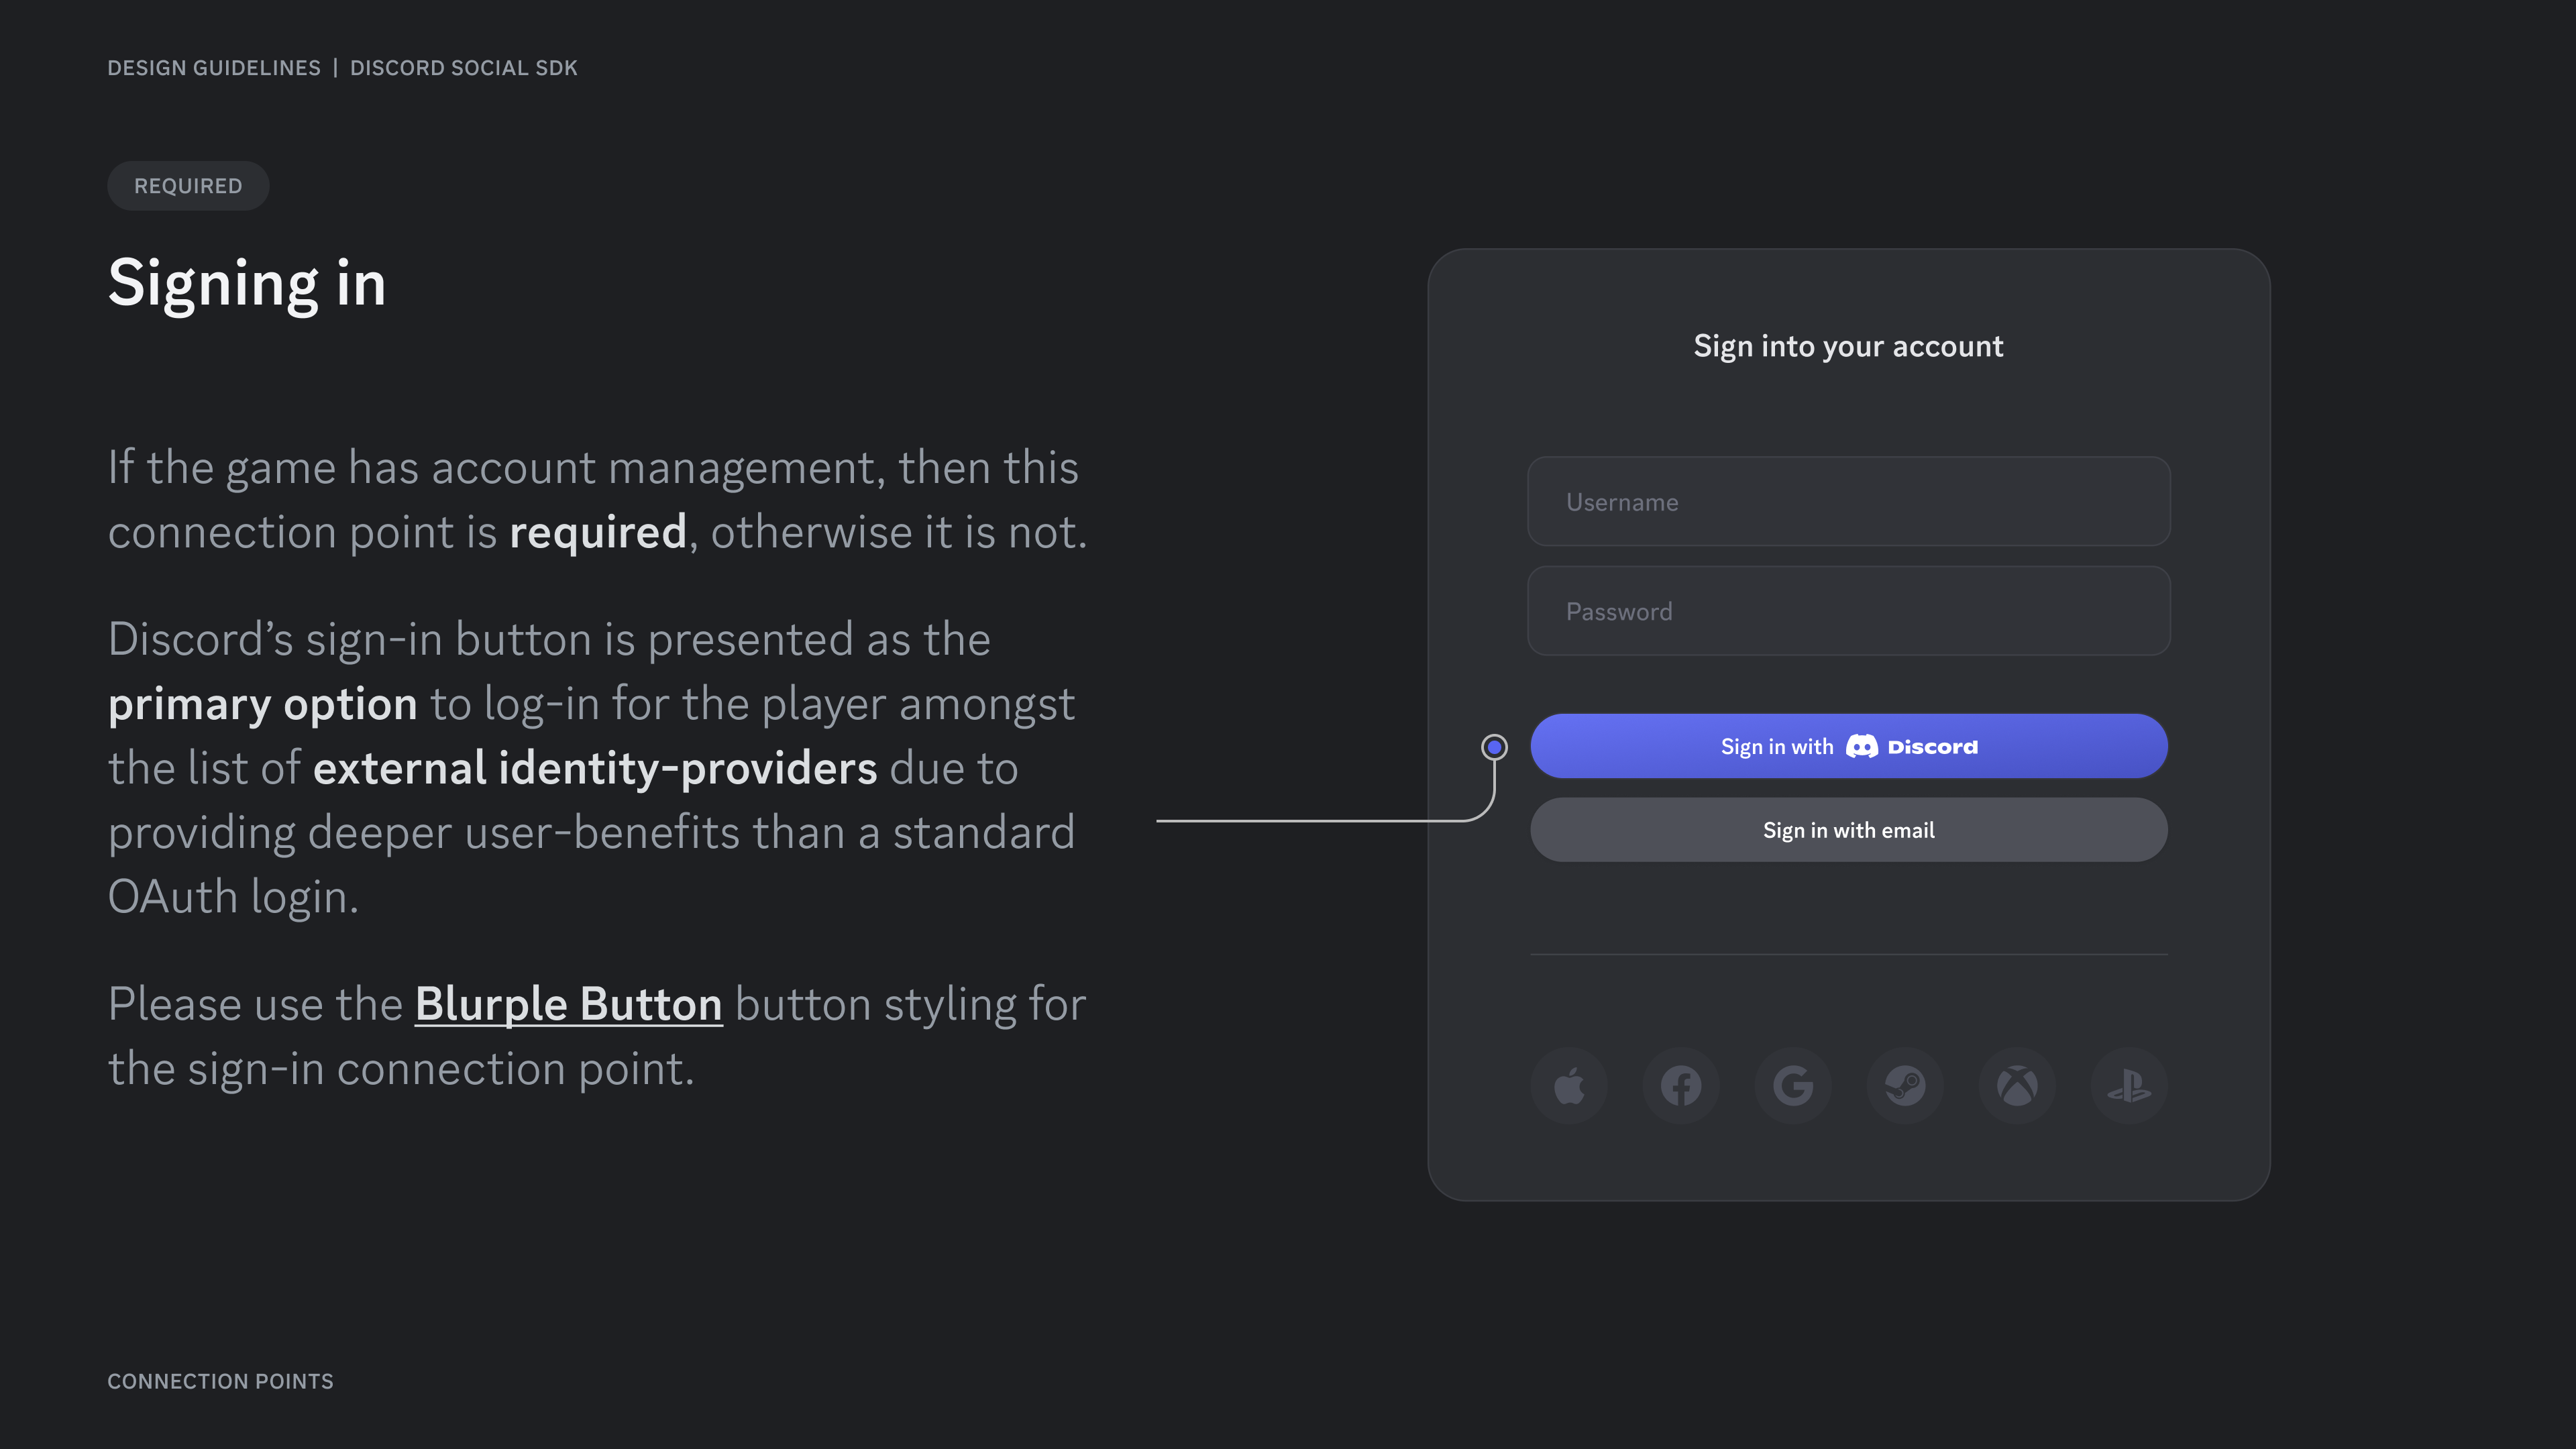The image size is (2576, 1449).
Task: Open the Blurple Button link
Action: 568,1004
